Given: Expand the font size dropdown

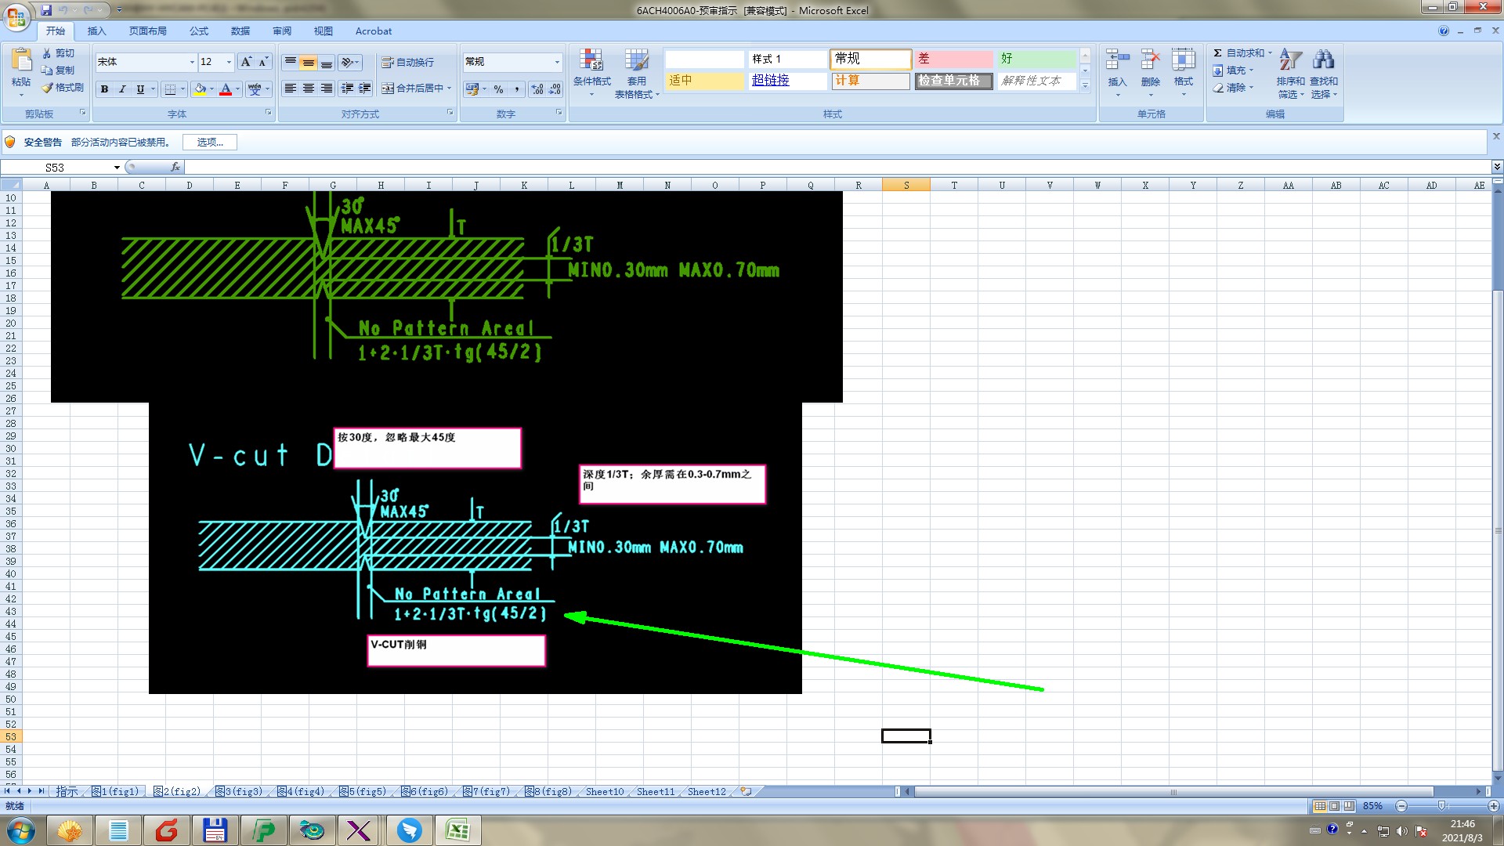Looking at the screenshot, I should coord(229,62).
